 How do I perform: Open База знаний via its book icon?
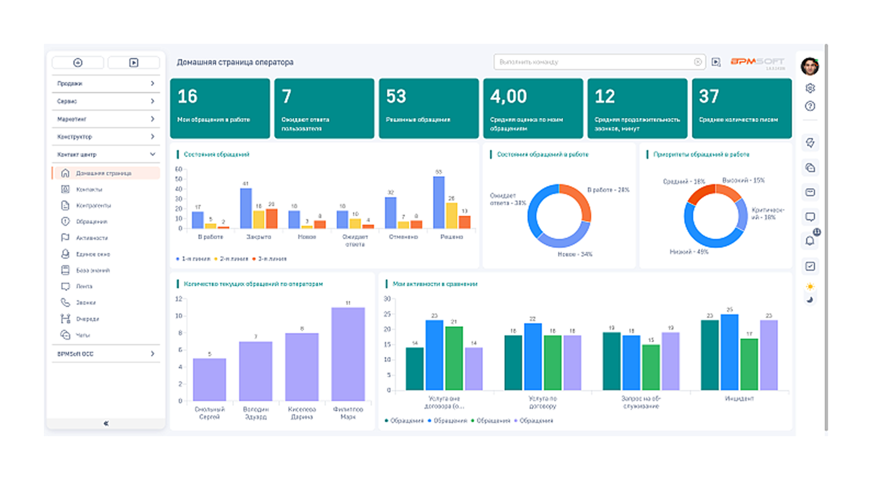65,270
